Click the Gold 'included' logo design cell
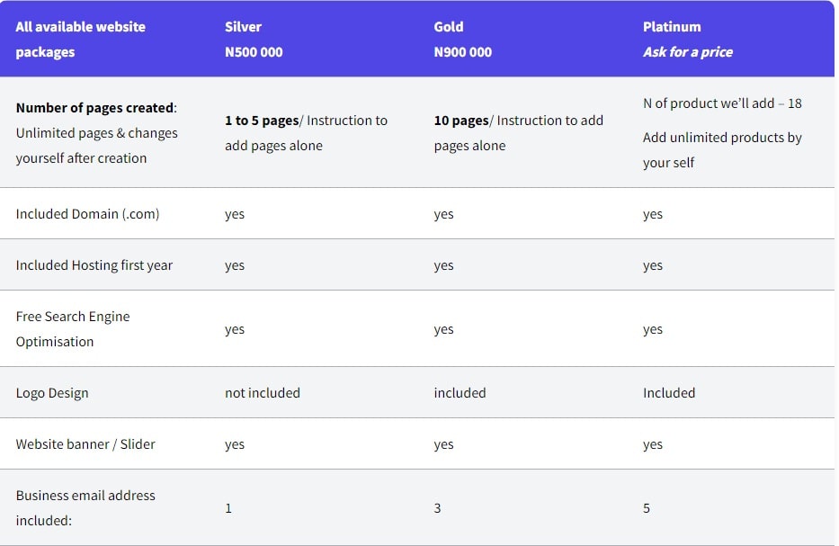The width and height of the screenshot is (839, 546). 460,393
